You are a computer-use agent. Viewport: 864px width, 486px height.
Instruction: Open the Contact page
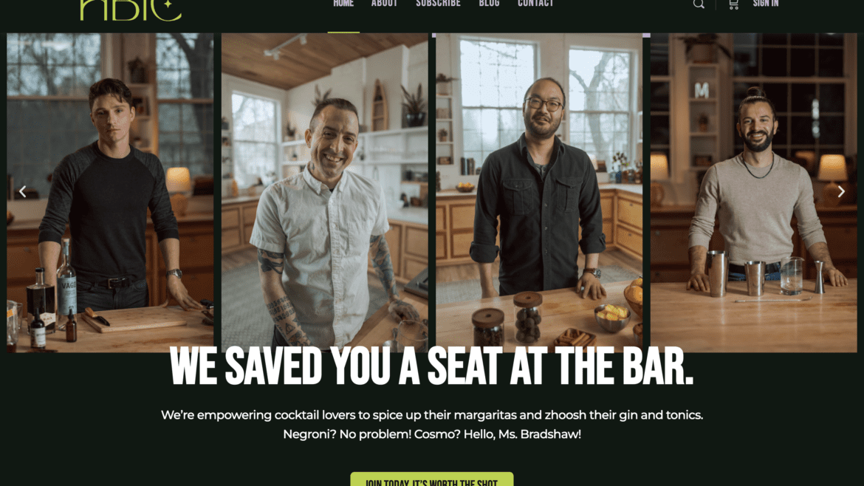tap(535, 4)
